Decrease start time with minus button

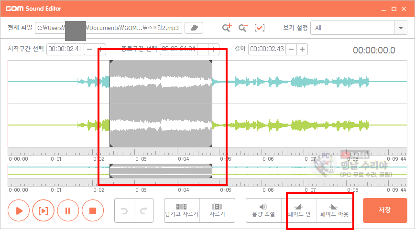click(x=89, y=49)
